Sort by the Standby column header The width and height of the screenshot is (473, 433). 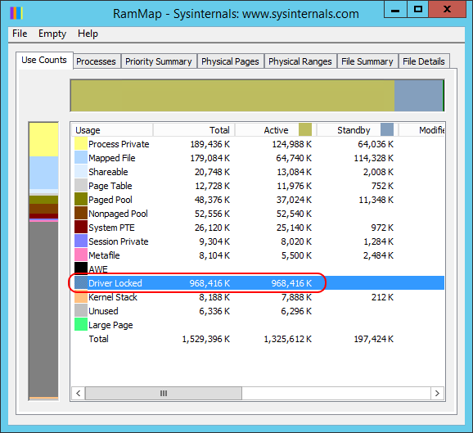click(358, 130)
